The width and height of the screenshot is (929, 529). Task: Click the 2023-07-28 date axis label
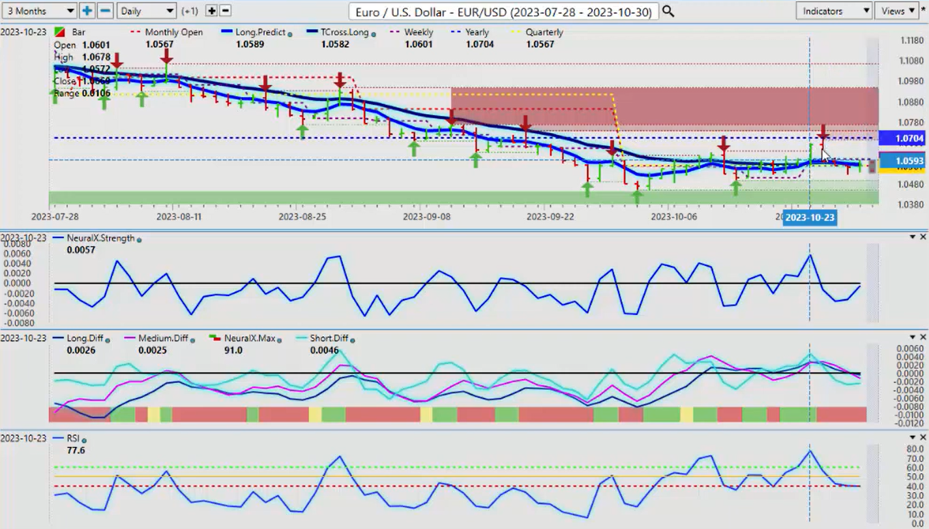[x=53, y=215]
